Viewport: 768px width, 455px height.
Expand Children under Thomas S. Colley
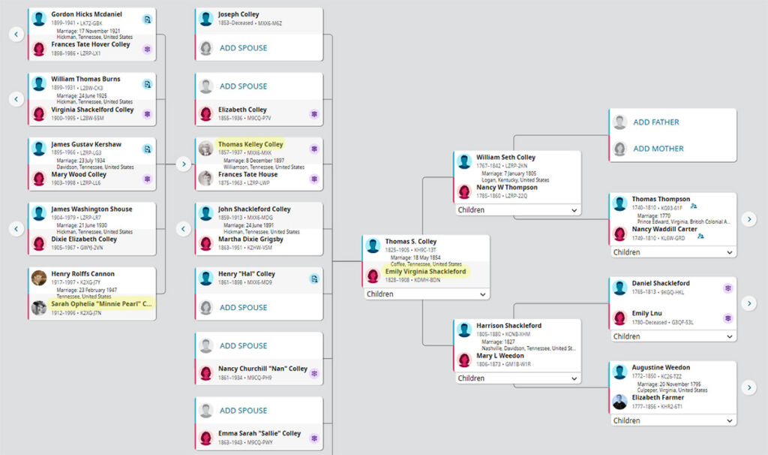click(426, 294)
